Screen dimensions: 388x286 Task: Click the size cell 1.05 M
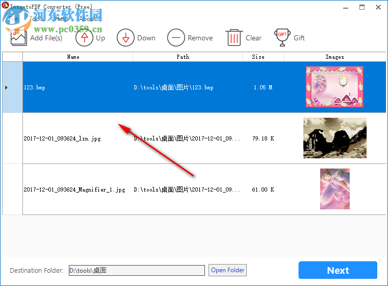point(263,87)
